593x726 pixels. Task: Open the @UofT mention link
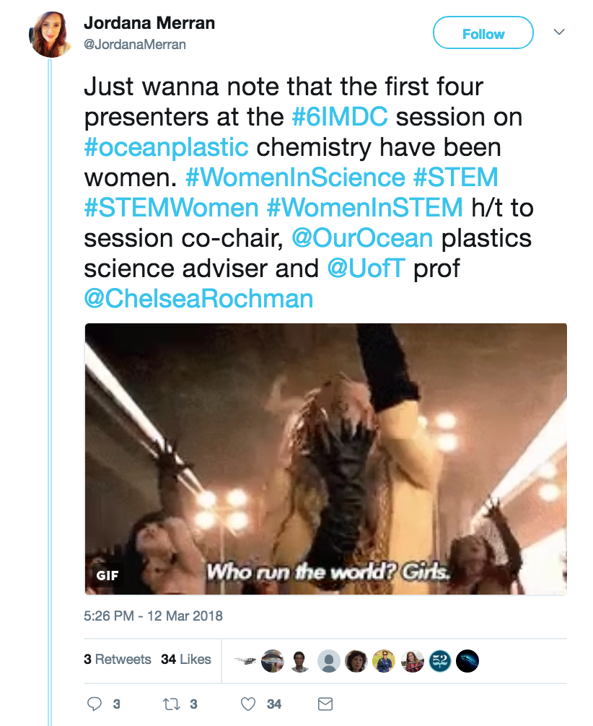pos(368,268)
